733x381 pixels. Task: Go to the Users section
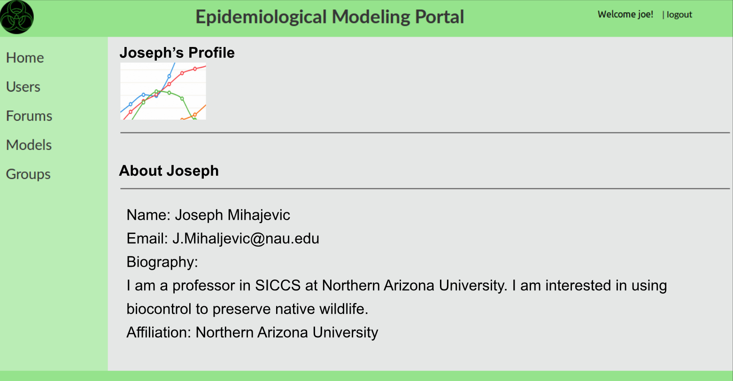23,87
